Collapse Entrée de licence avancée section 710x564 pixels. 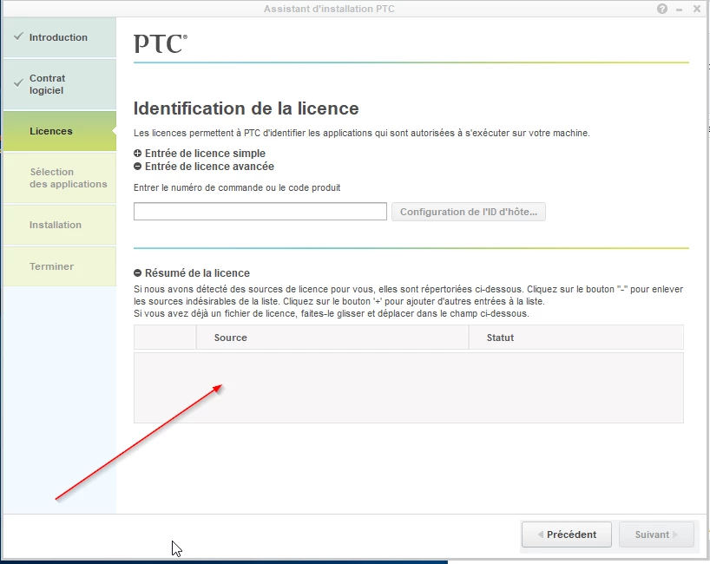tap(138, 167)
